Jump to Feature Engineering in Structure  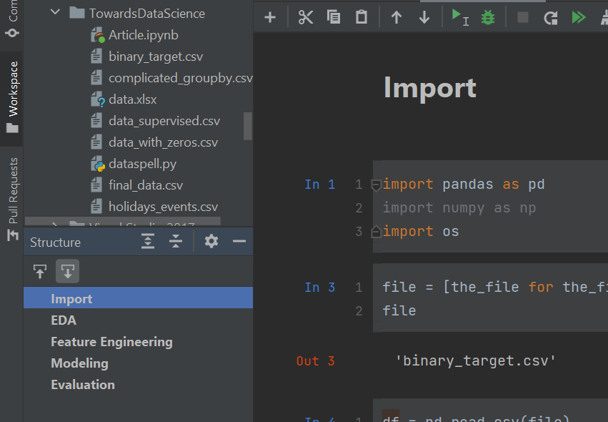click(111, 342)
